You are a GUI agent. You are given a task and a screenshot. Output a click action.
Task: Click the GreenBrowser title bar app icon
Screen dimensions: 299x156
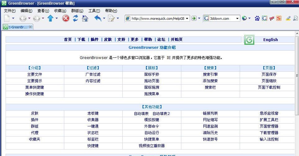4,3
